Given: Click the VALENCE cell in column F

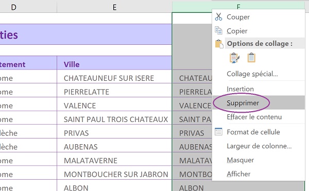Looking at the screenshot, I should [x=192, y=104].
